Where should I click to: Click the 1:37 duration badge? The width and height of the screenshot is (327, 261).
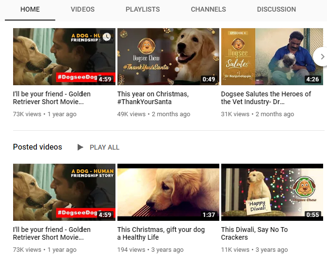209,215
